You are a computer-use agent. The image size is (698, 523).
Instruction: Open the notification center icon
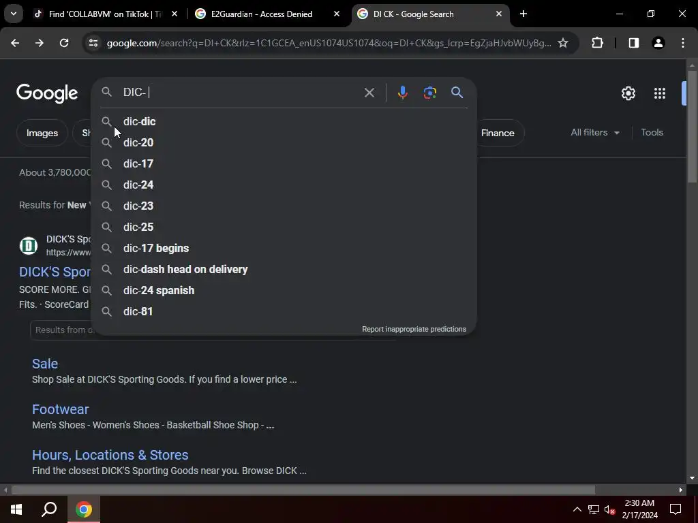676,509
